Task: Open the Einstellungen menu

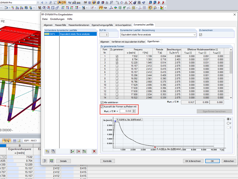Action: pyautogui.click(x=57, y=19)
